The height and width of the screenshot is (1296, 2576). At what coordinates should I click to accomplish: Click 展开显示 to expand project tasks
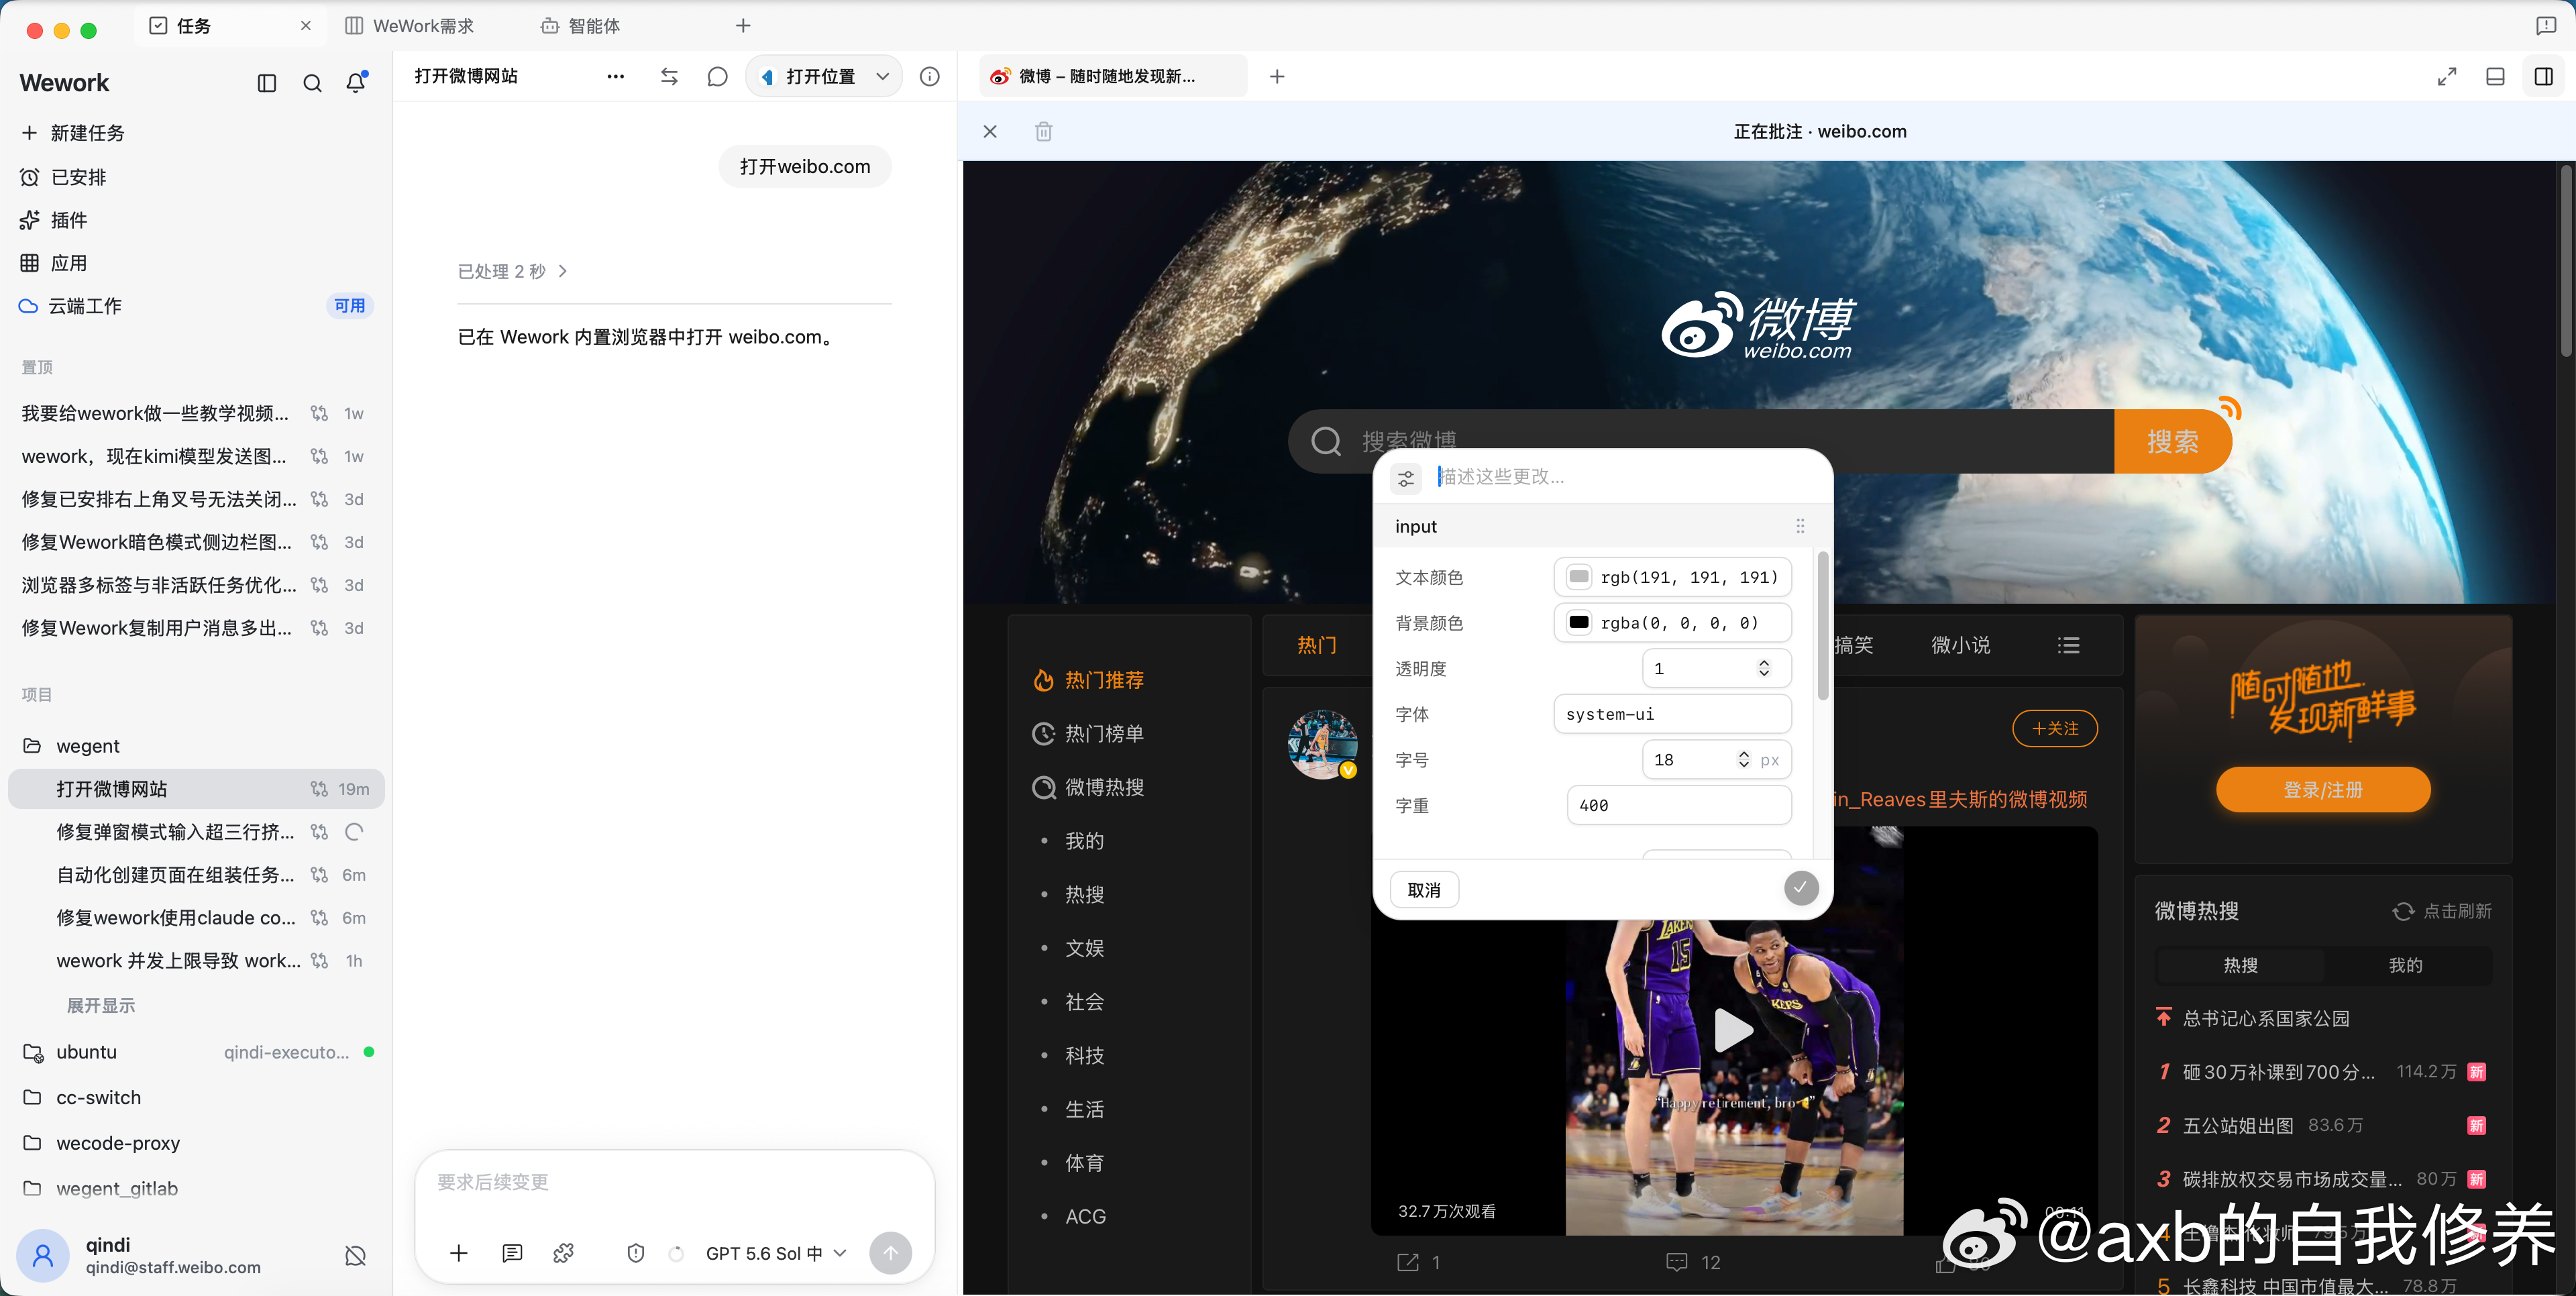click(100, 1005)
